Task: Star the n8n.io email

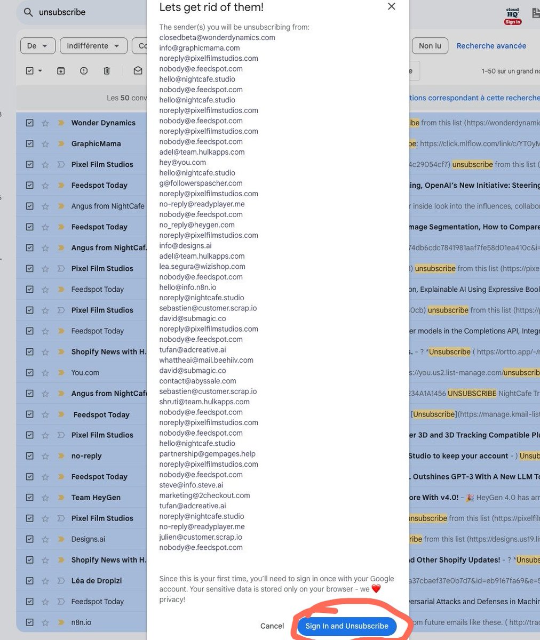Action: [45, 622]
